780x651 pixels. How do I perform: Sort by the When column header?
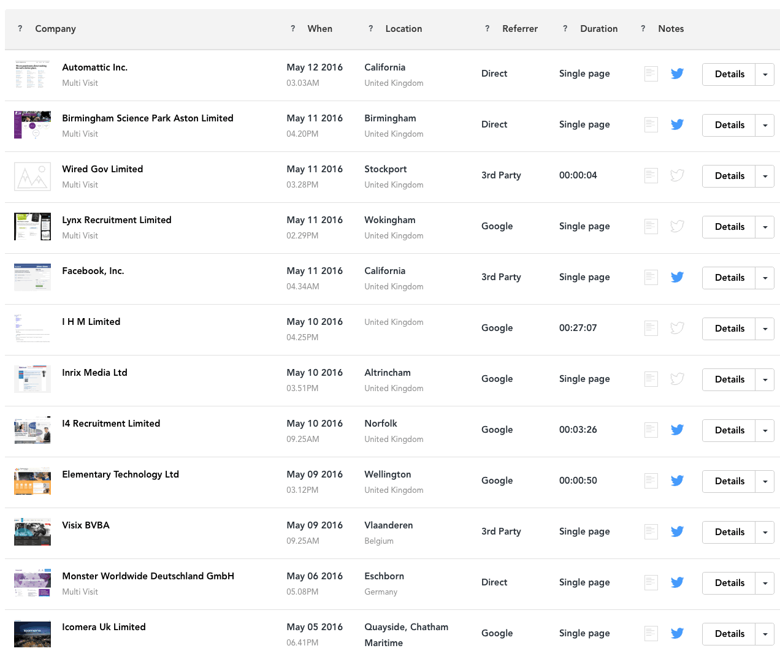319,29
